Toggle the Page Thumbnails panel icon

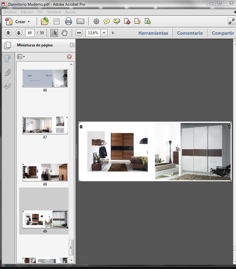coord(8,45)
